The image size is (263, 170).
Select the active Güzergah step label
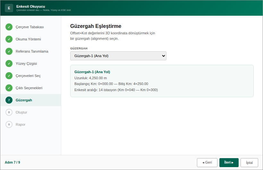coord(24,100)
